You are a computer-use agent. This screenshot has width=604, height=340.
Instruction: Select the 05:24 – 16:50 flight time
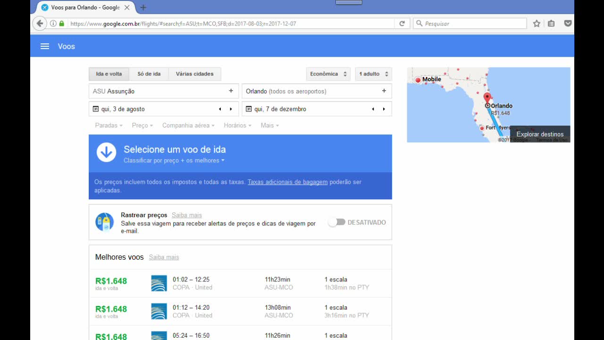coord(191,336)
